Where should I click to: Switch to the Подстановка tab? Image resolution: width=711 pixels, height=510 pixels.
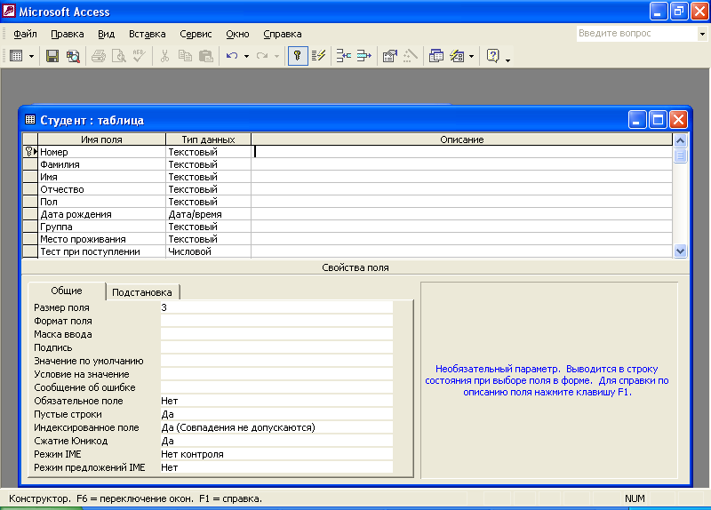(142, 292)
